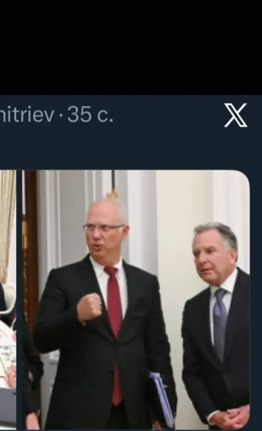This screenshot has width=262, height=431.
Task: Open the Dmitriev author name link
Action: 27,115
